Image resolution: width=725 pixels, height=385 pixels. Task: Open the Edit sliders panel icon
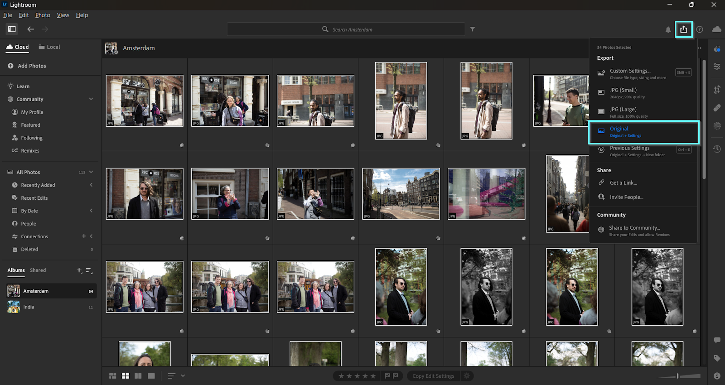pyautogui.click(x=717, y=67)
